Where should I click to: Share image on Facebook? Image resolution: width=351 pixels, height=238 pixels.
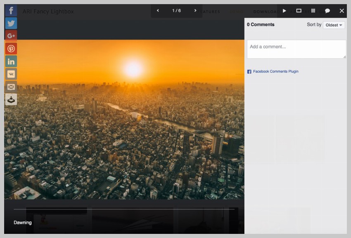coord(11,11)
